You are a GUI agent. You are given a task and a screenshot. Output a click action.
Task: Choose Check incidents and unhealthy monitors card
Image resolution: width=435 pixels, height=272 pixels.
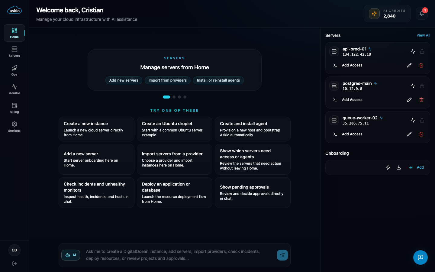96,193
